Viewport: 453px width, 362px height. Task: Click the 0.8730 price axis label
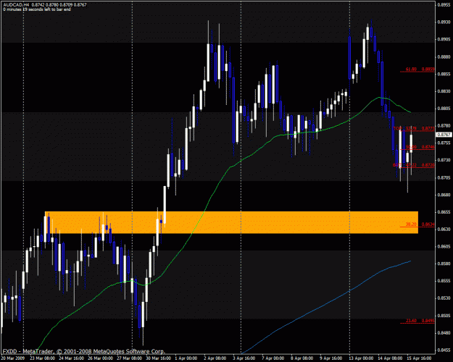point(444,160)
